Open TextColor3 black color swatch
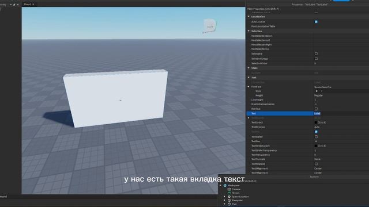This screenshot has width=369, height=207. coord(316,122)
